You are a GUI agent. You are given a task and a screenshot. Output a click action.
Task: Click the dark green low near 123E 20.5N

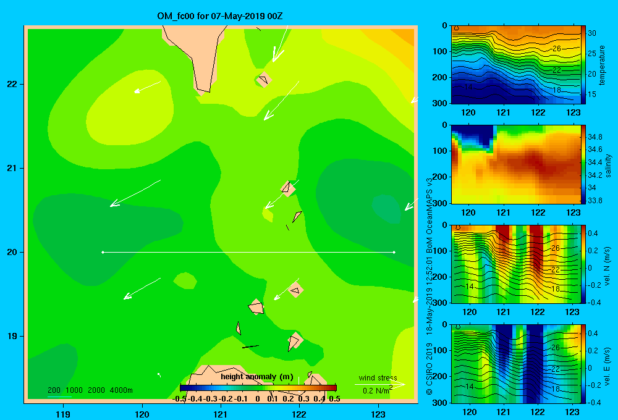(x=386, y=209)
